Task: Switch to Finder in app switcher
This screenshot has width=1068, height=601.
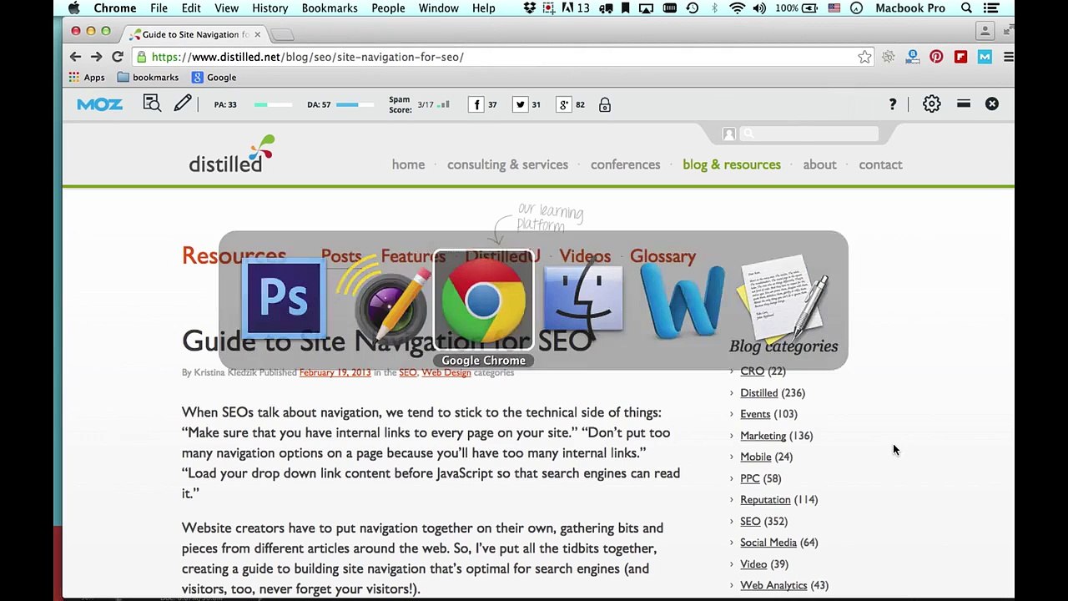Action: [x=583, y=299]
